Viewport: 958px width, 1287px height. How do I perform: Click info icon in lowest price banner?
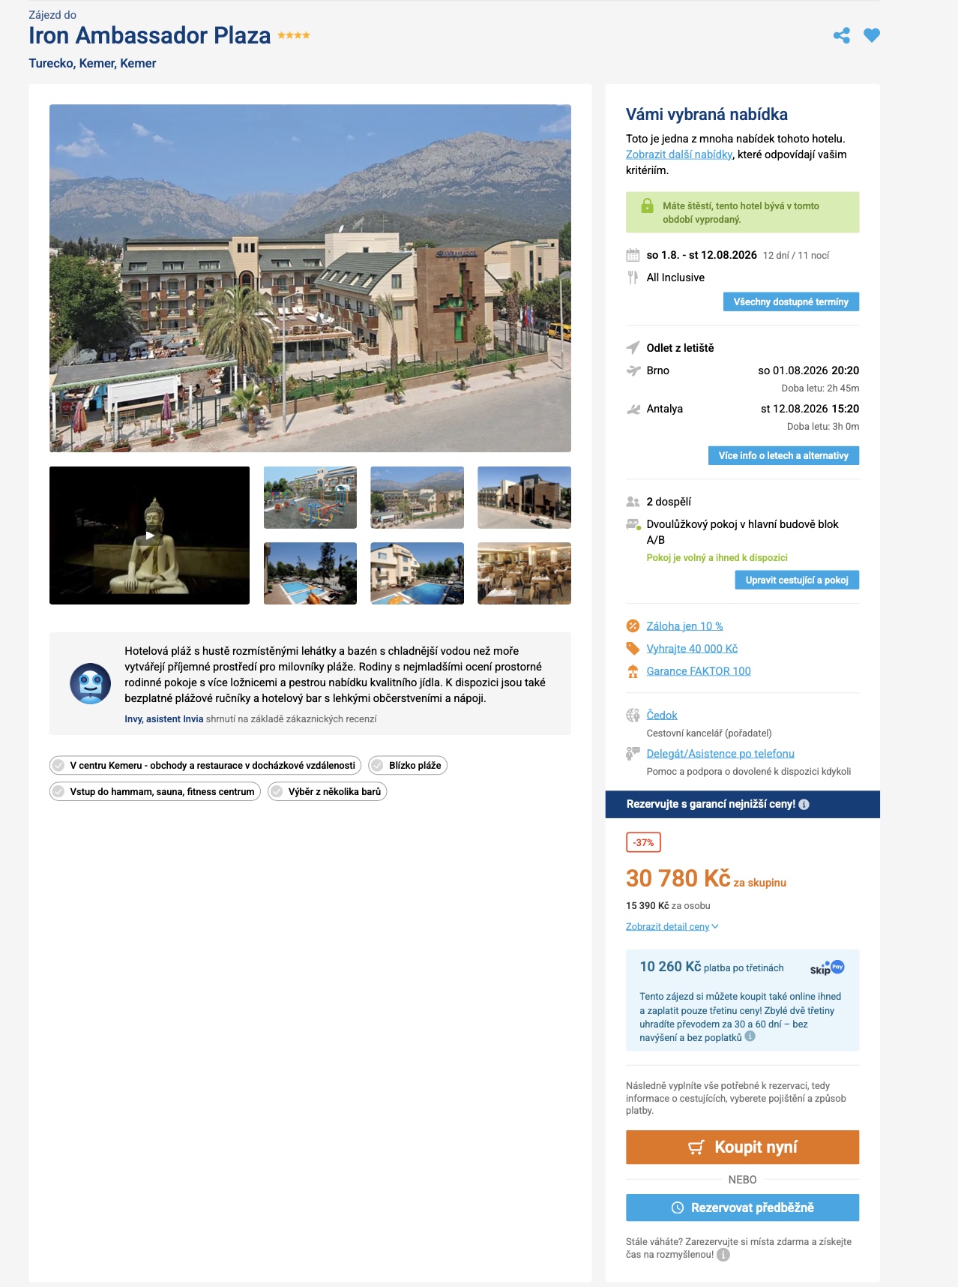point(804,804)
